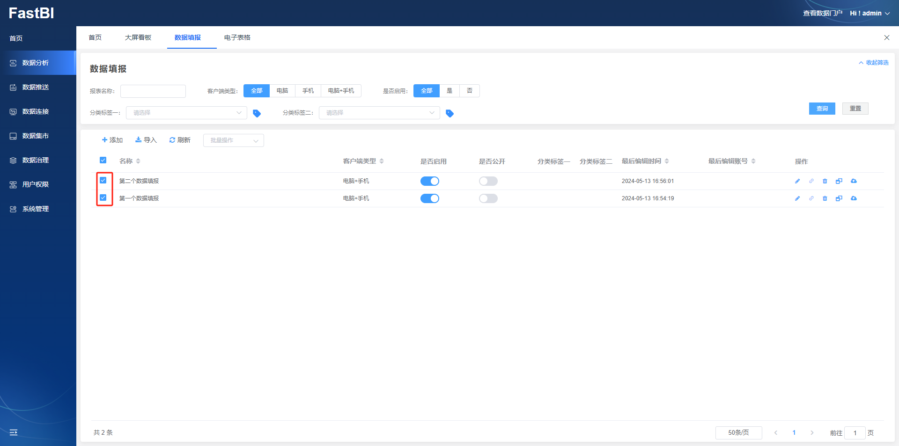899x446 pixels.
Task: Delete the 第二个数据填报 row via trash icon
Action: [825, 181]
